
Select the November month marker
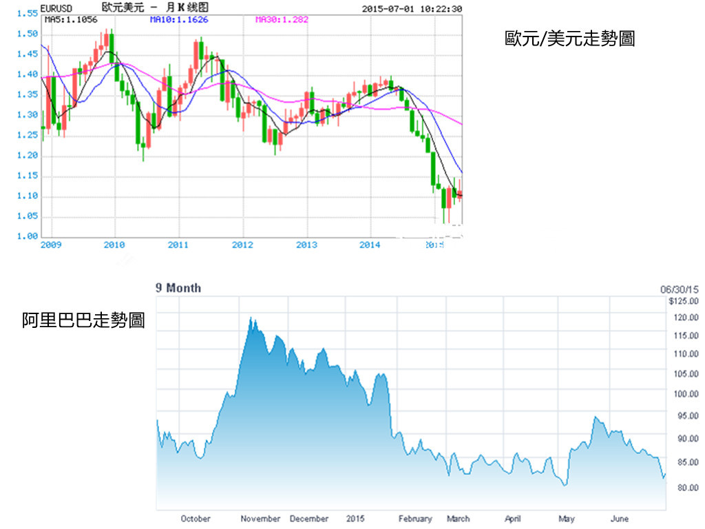point(260,519)
